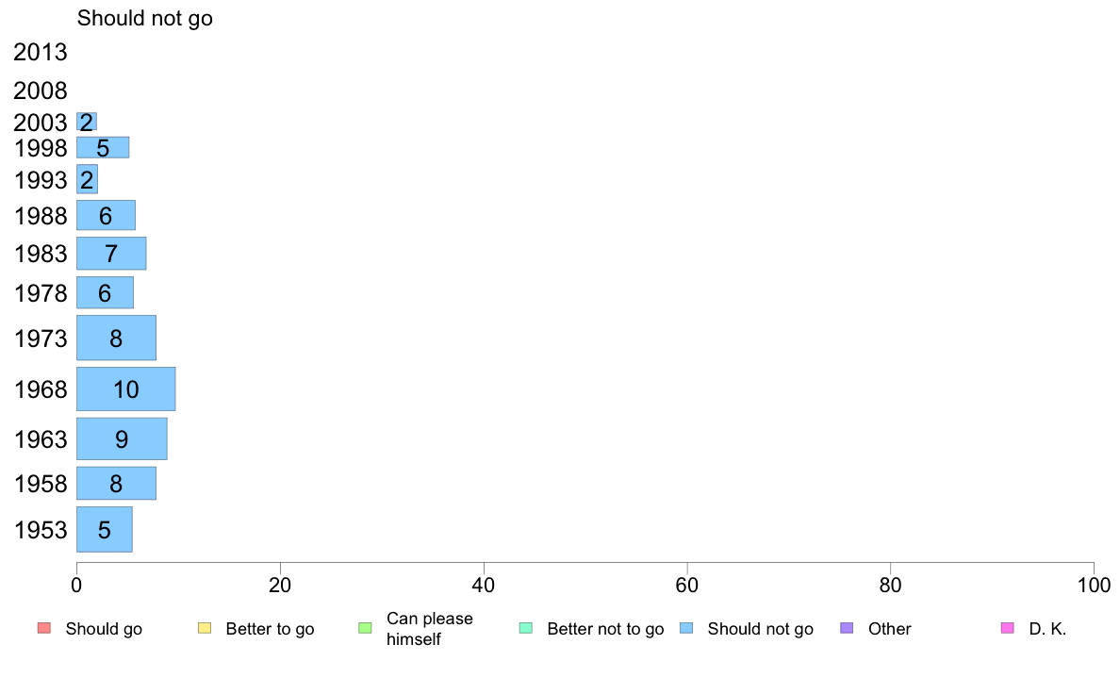Click the Other legend label text
The image size is (1120, 694).
889,629
